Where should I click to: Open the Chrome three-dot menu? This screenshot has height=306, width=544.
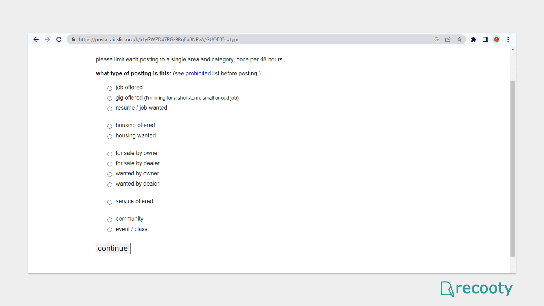click(508, 39)
